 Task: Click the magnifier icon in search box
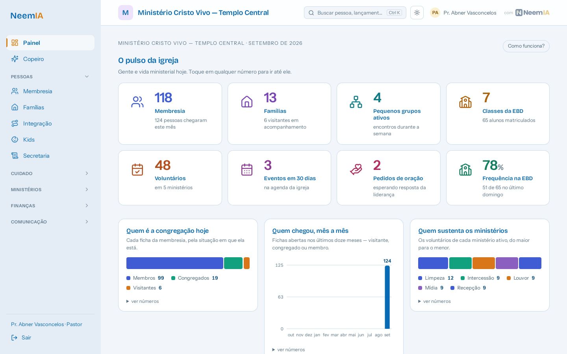point(311,13)
